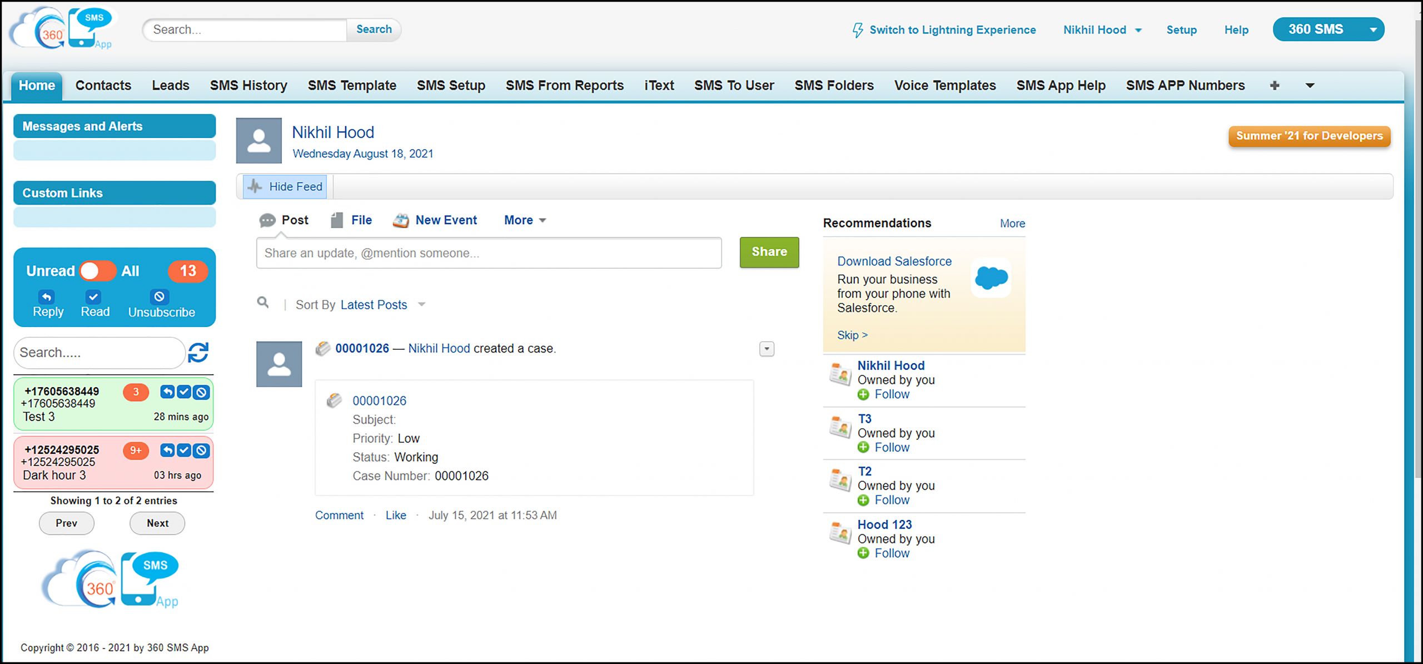This screenshot has height=664, width=1423.
Task: Open Switch to Lightning Experience link
Action: point(944,30)
